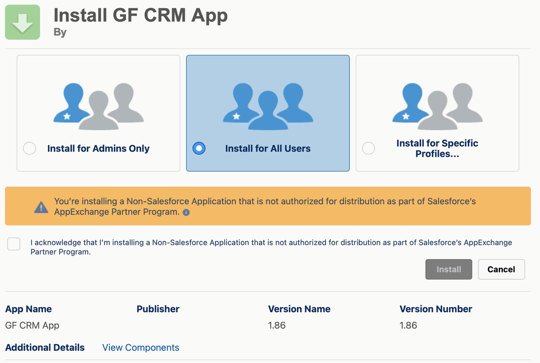This screenshot has width=540, height=363.
Task: Click the 'Install for Specific Profiles...' label text
Action: pyautogui.click(x=437, y=149)
